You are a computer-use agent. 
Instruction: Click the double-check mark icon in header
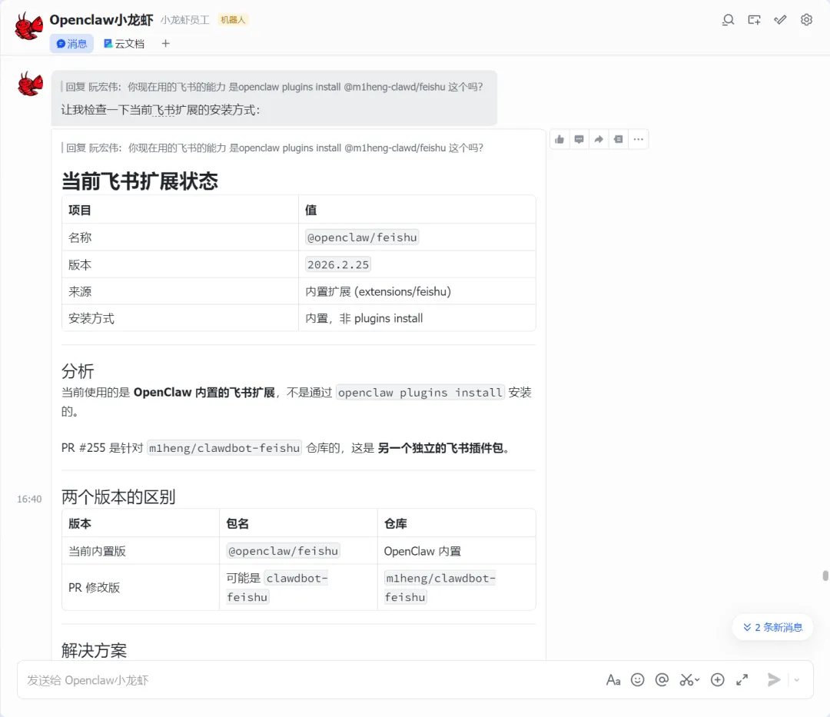tap(780, 20)
